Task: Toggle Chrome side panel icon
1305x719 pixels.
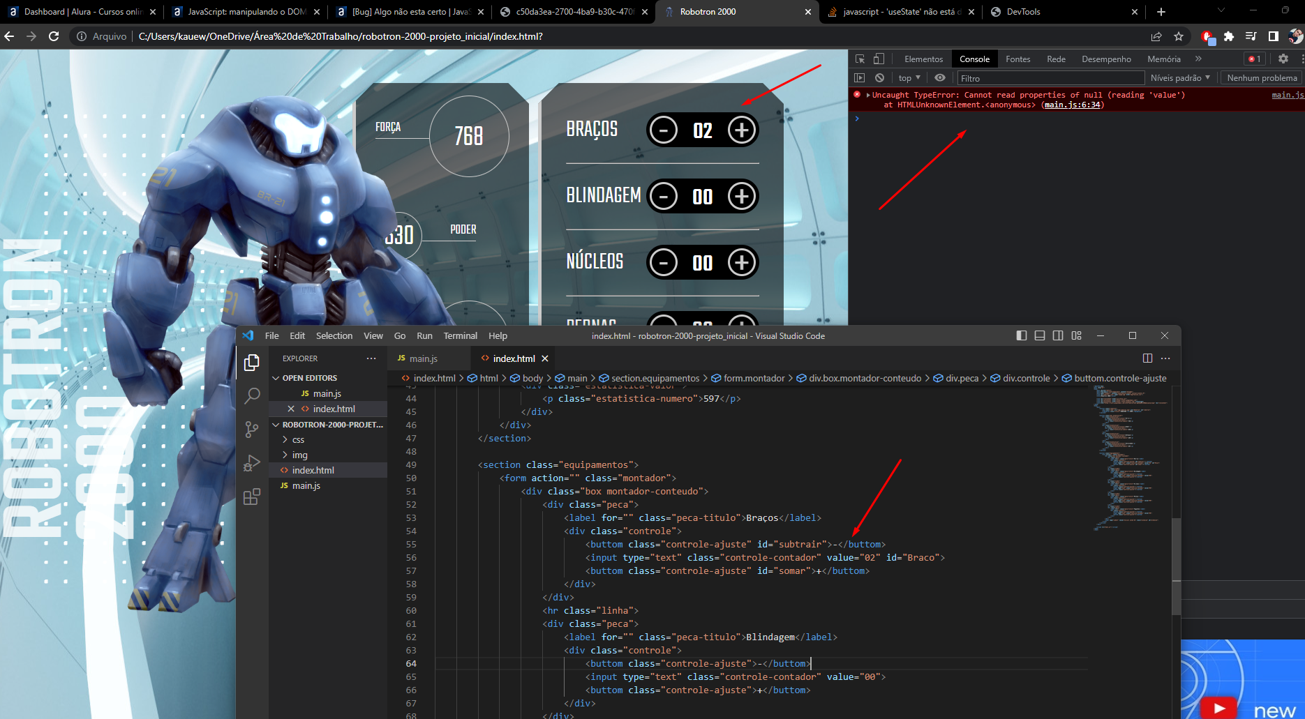Action: pos(1274,36)
